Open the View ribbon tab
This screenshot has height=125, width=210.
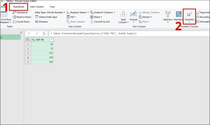click(x=52, y=7)
